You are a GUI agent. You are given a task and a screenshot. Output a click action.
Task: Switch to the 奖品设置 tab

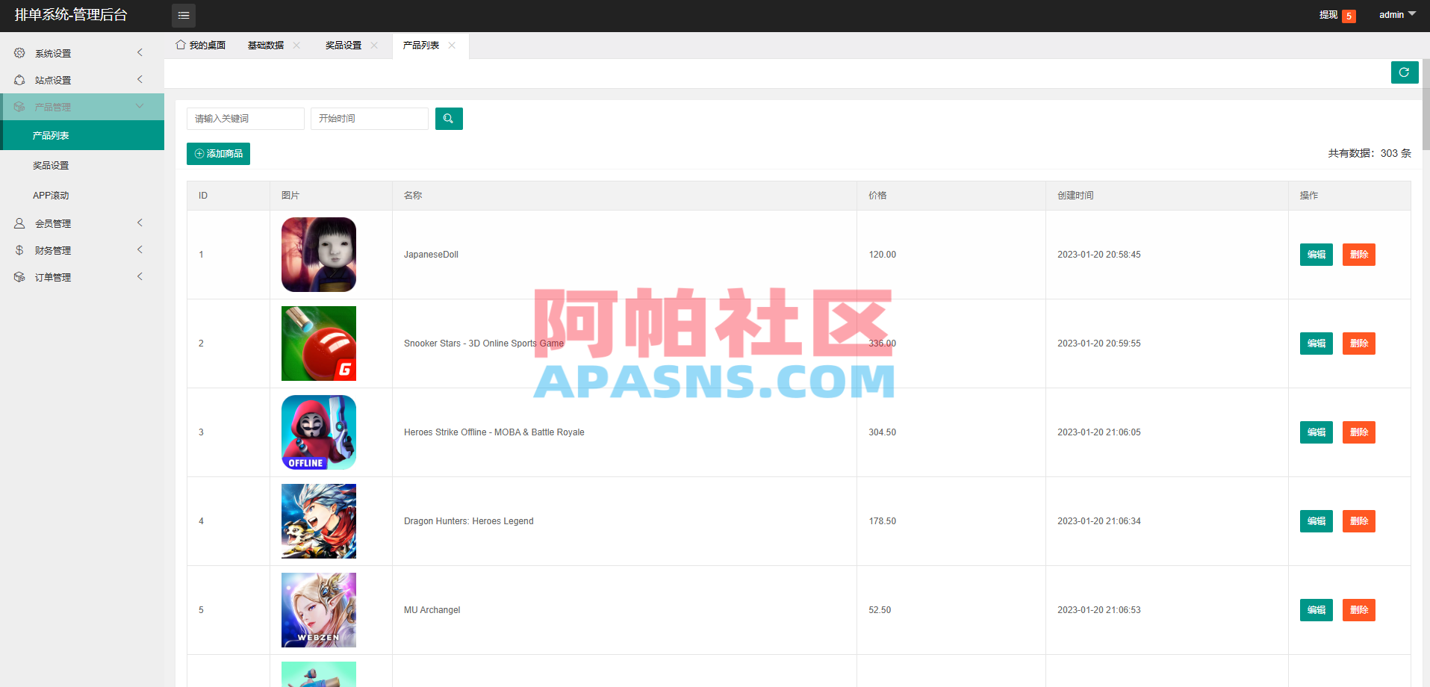click(x=343, y=45)
